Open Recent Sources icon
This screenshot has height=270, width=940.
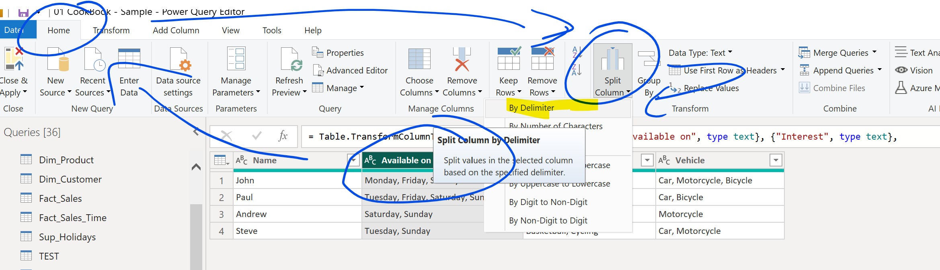[x=94, y=59]
